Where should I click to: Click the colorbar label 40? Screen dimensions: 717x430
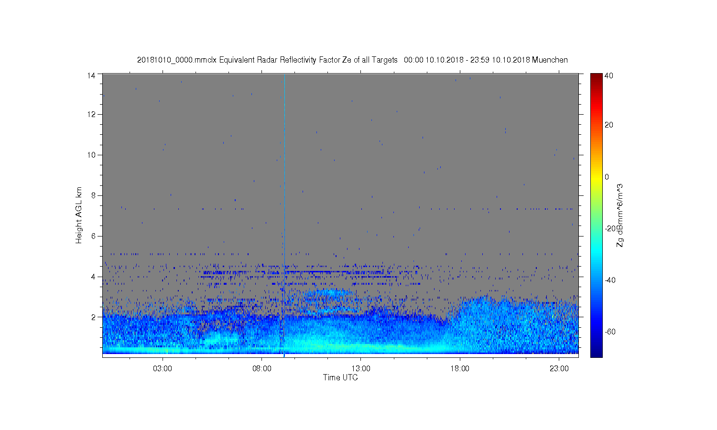609,75
